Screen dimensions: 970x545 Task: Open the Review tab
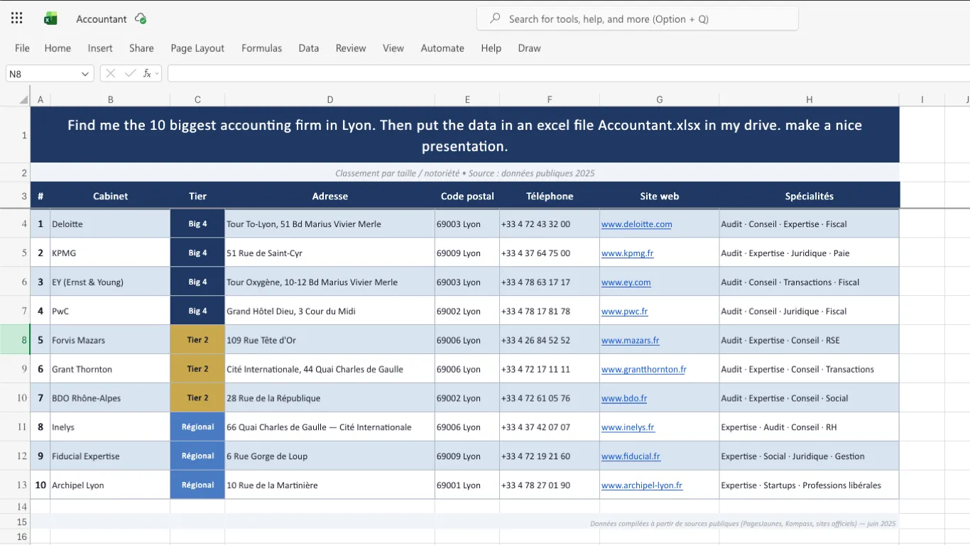click(351, 48)
